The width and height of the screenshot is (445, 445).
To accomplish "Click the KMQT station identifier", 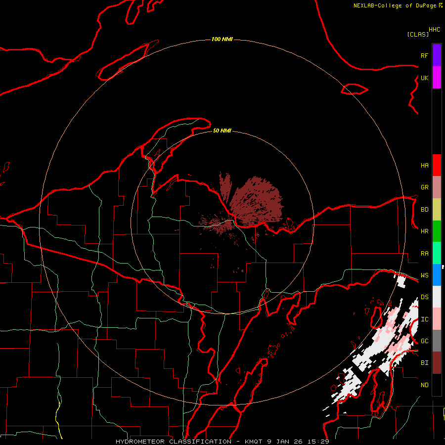I will coord(254,442).
